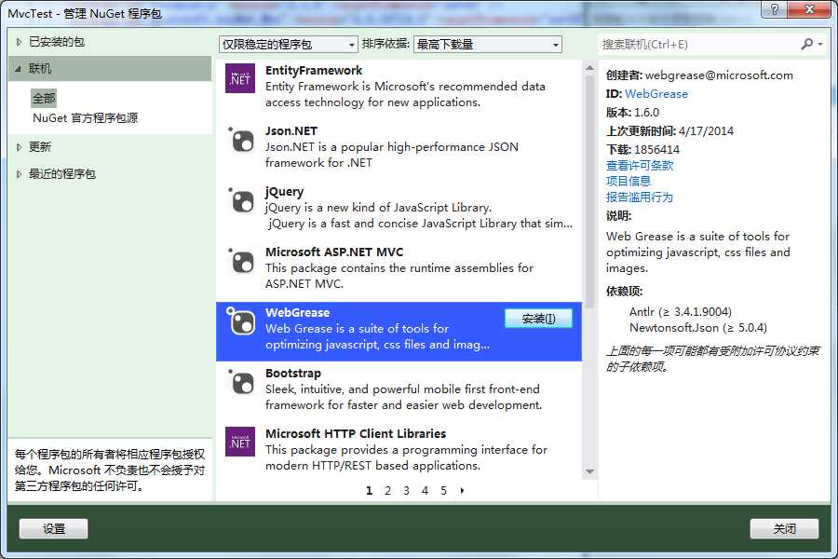Click the next page arrow

(462, 491)
